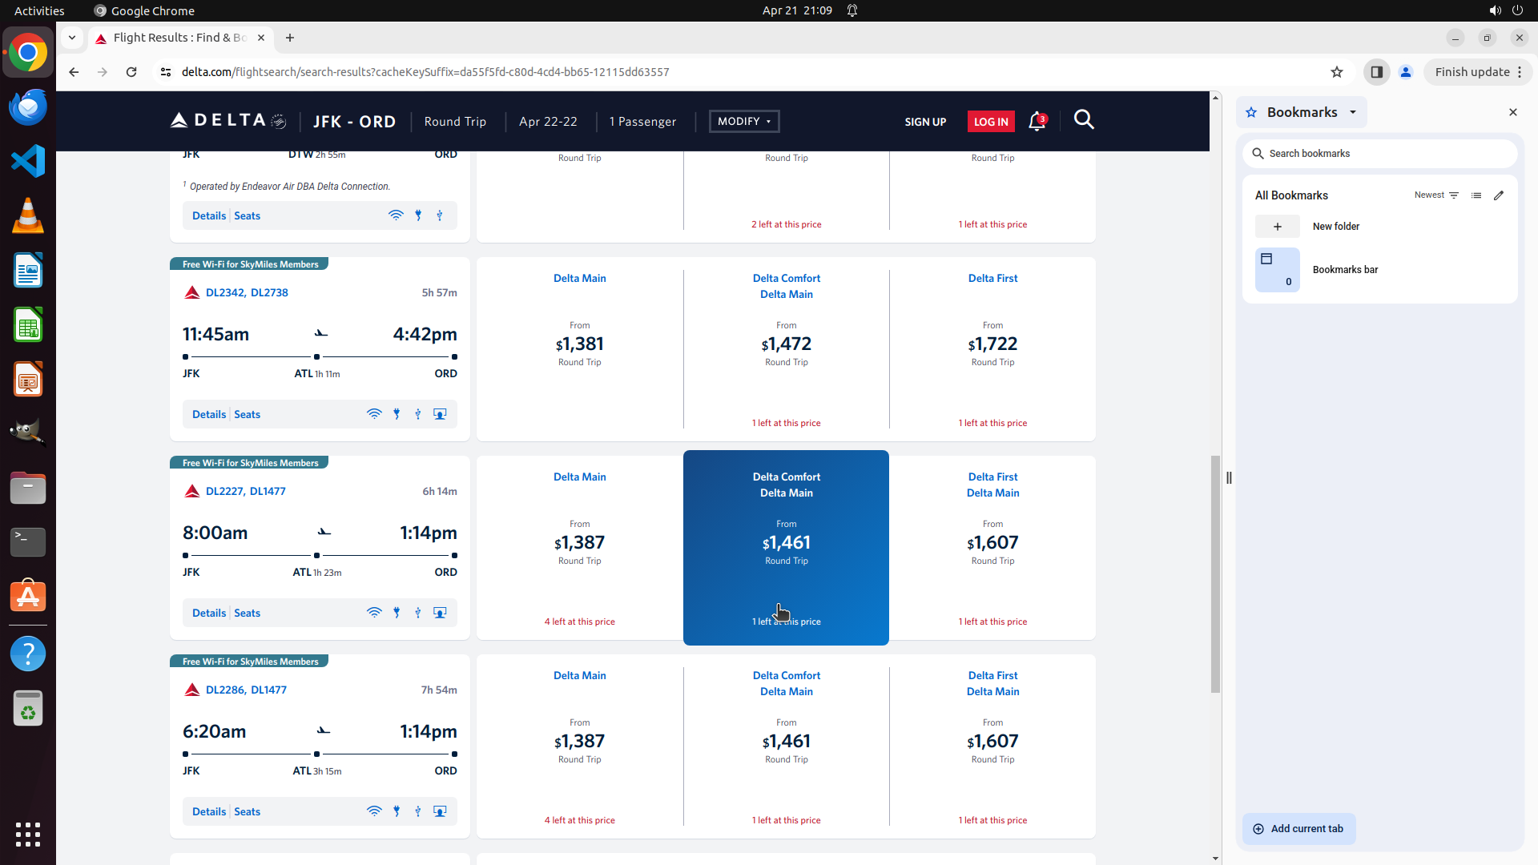Click Wi-Fi amenity icon on DL2342 flight

pos(374,414)
